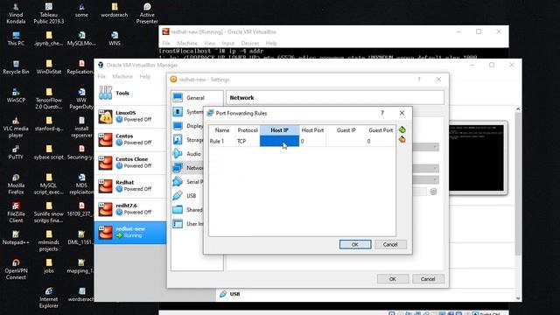Viewport: 560px width, 315px height.
Task: Click the Guest Port column header
Action: pyautogui.click(x=381, y=130)
